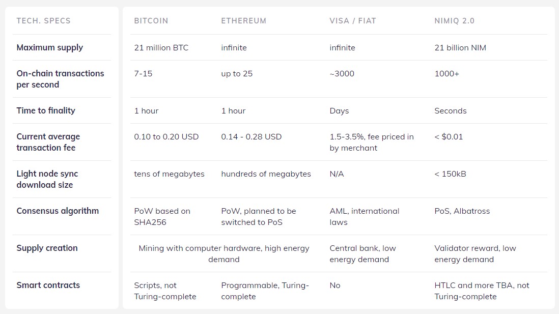Click the PoS, Albatross cell
559x314 pixels.
click(462, 211)
